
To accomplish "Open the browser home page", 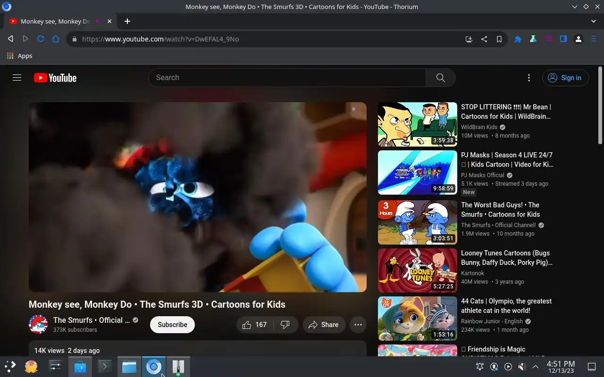I will 56,39.
